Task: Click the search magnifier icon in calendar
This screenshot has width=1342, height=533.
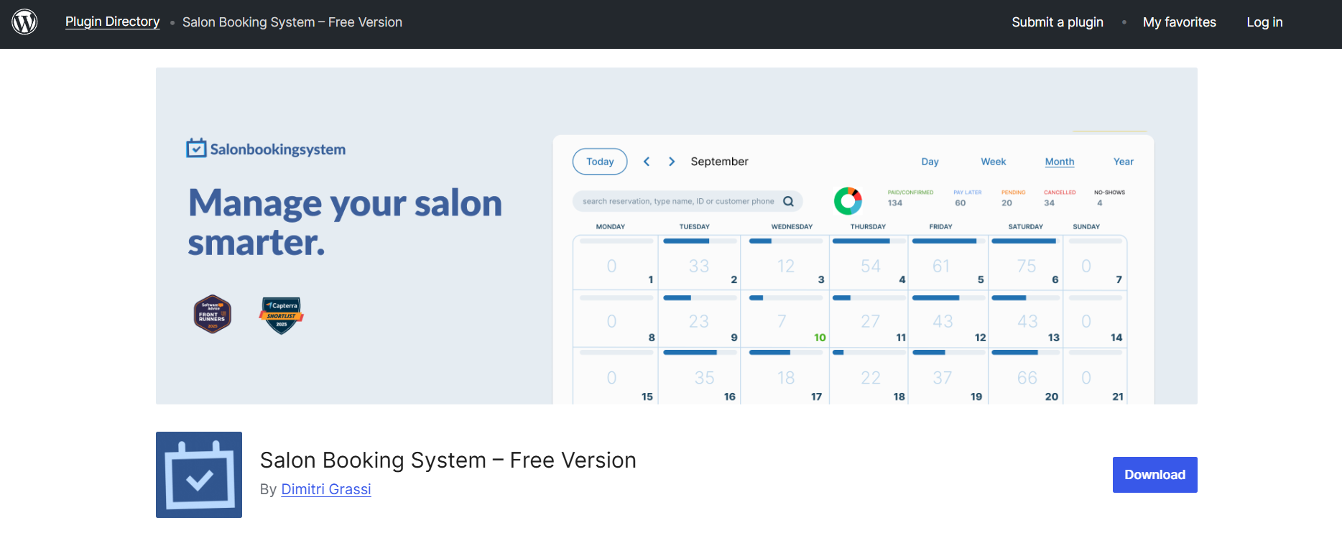Action: (788, 201)
